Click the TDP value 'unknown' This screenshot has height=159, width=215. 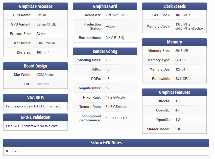43,84
